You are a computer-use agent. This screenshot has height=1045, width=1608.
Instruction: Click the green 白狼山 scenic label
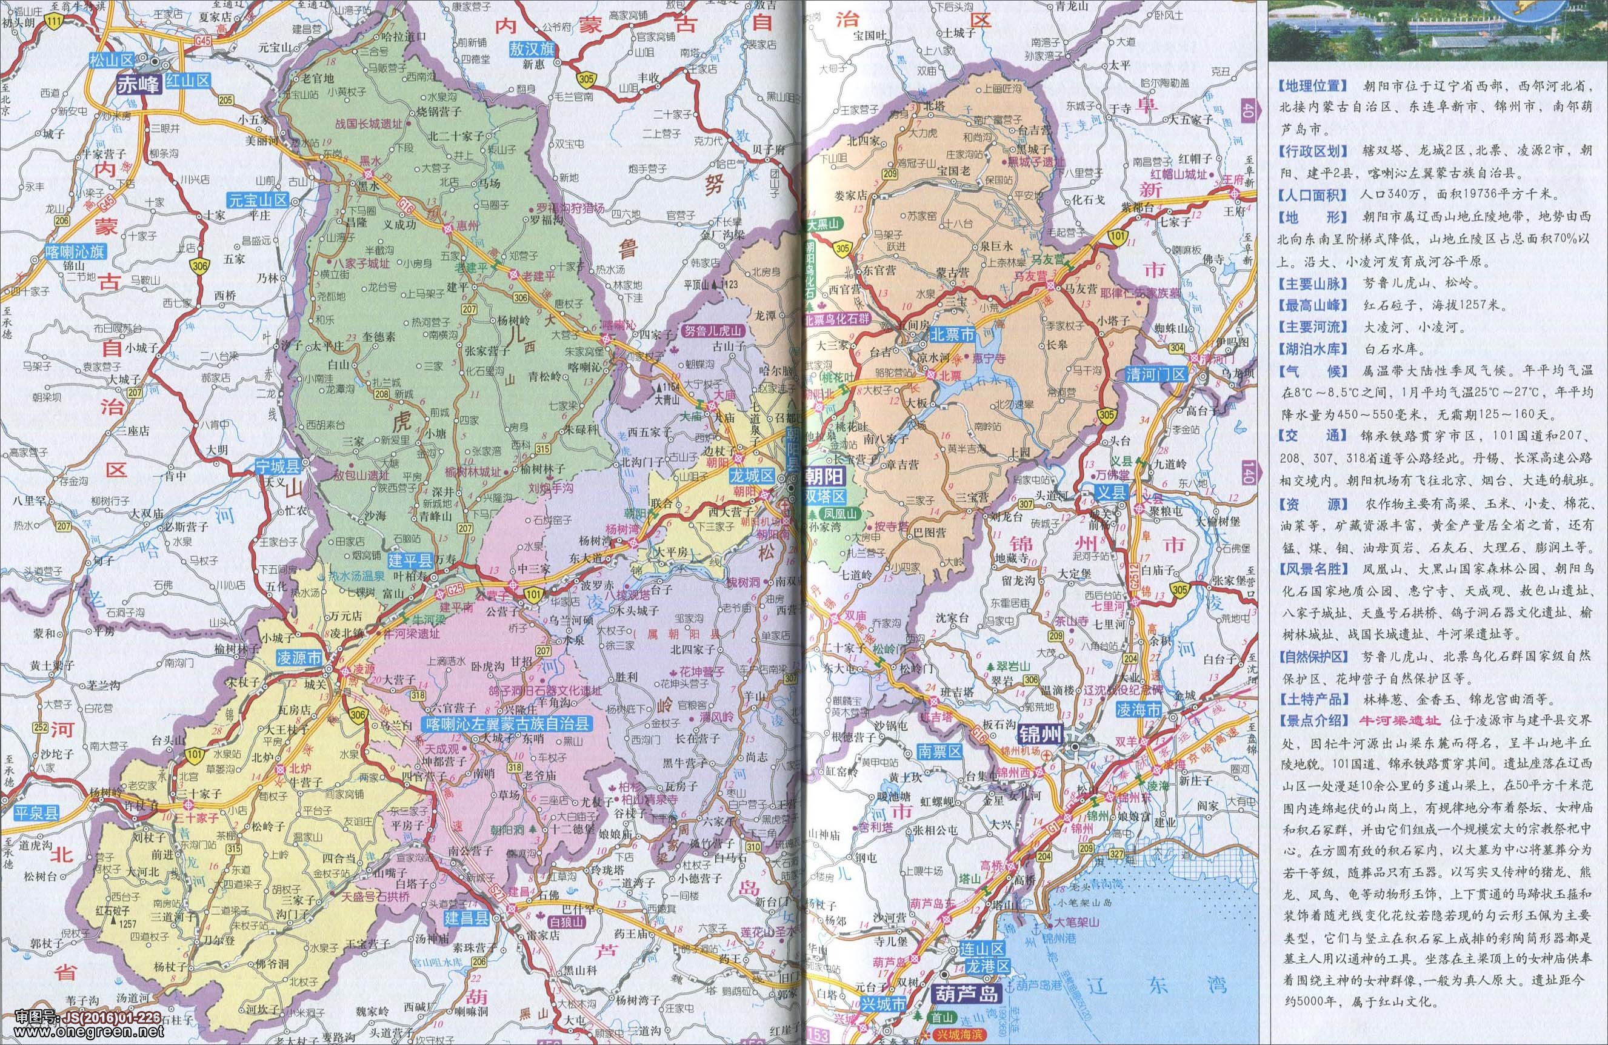pos(565,922)
